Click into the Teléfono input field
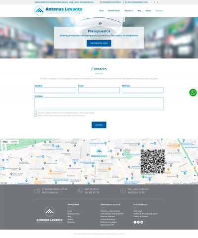The image size is (198, 238). tap(143, 90)
